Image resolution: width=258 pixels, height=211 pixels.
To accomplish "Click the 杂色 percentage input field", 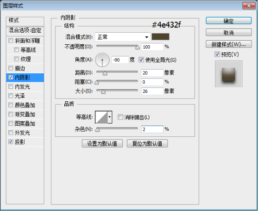I will (152, 129).
